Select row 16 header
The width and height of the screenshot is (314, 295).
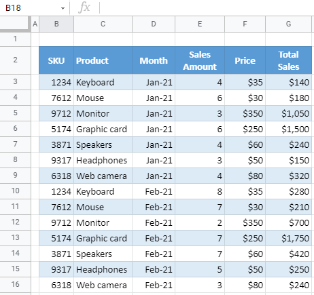15,285
